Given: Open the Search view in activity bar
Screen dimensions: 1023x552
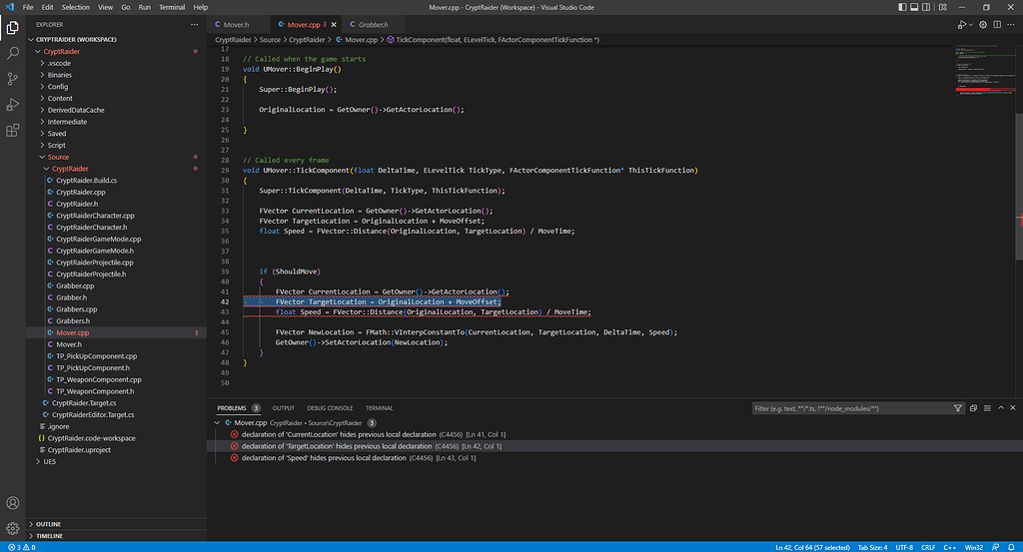Looking at the screenshot, I should pyautogui.click(x=13, y=53).
